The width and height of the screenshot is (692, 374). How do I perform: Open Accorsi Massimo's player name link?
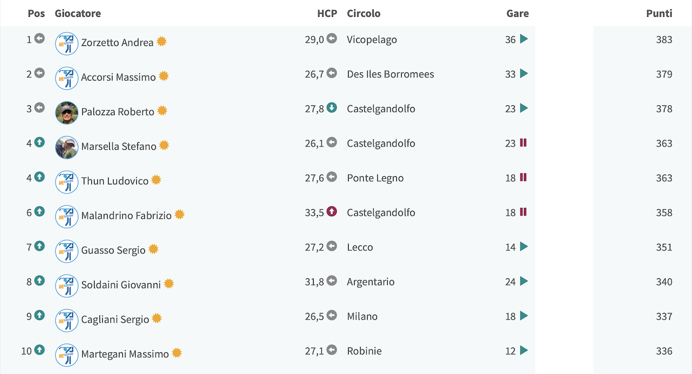118,77
